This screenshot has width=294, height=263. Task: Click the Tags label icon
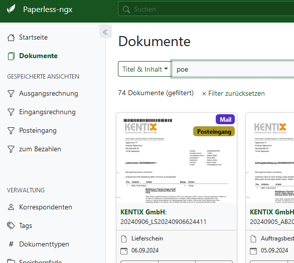11,225
